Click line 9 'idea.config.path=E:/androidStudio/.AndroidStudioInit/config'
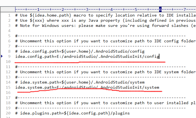 pos(87,56)
